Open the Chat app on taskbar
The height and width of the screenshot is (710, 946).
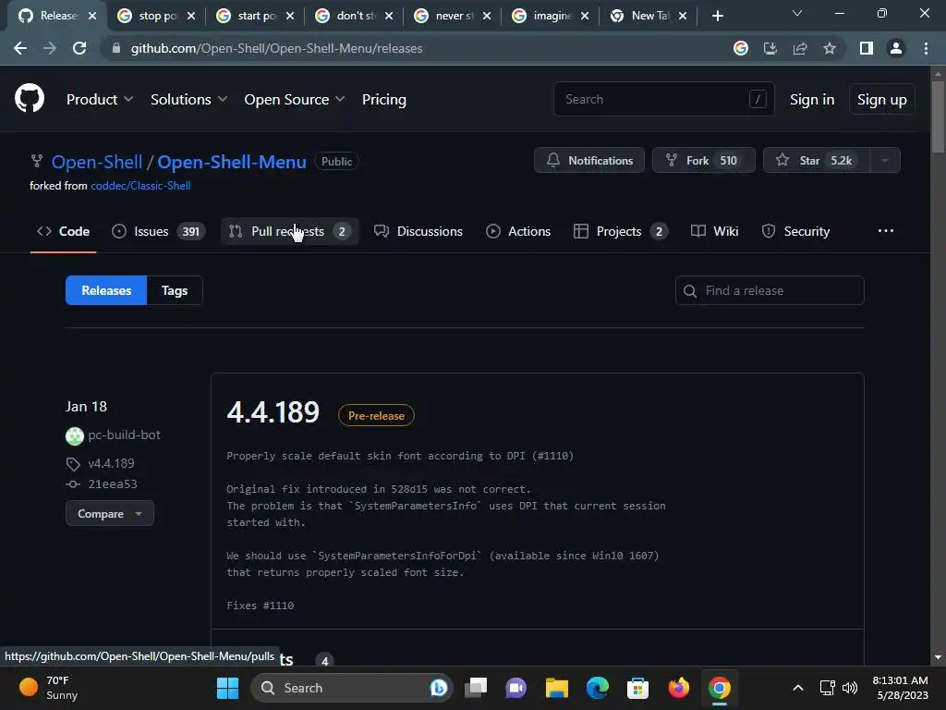coord(516,688)
